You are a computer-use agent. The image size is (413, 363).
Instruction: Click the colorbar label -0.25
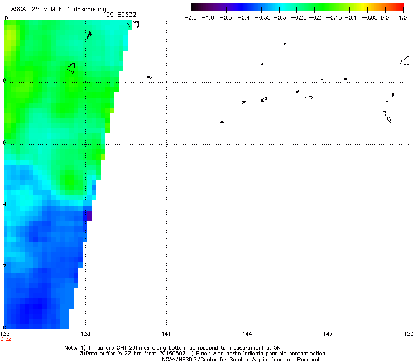[299, 18]
